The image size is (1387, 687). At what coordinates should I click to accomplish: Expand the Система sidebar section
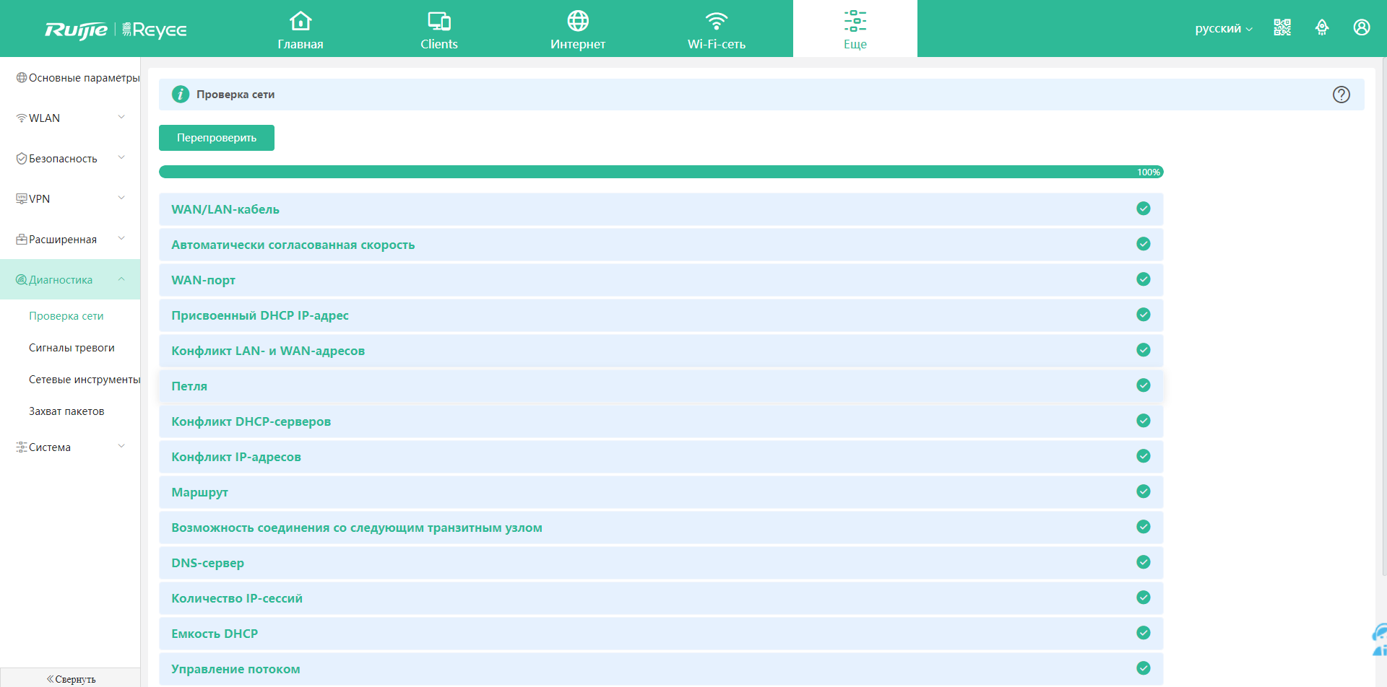70,447
